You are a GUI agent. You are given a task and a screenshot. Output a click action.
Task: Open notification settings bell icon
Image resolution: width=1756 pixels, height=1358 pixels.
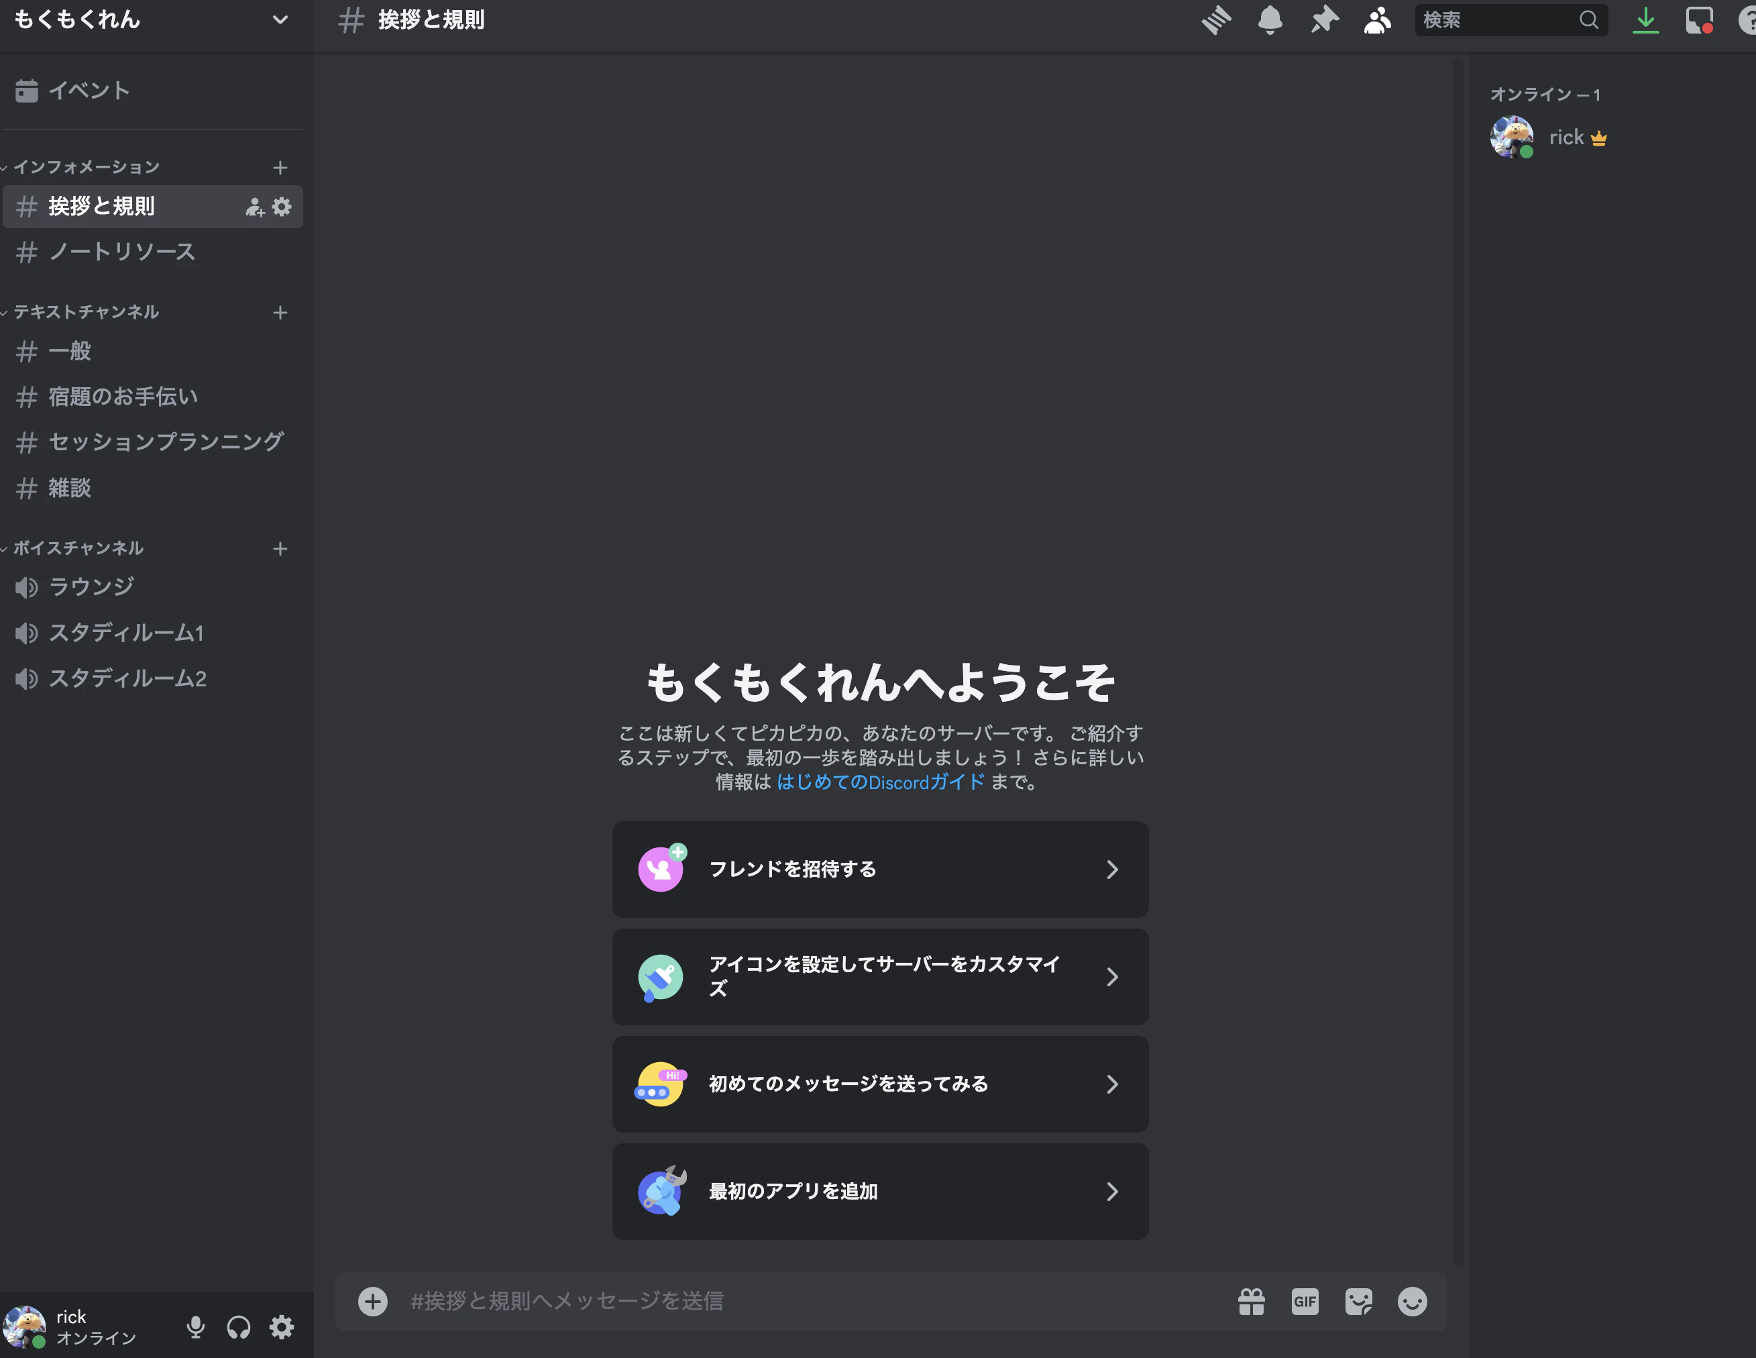1270,20
